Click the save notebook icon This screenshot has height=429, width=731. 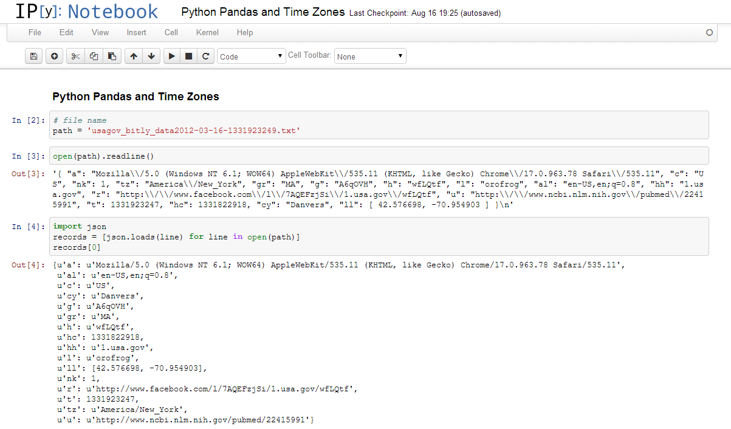[x=34, y=57]
